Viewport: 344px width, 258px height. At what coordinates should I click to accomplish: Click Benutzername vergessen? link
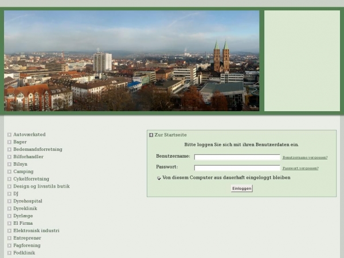pos(305,158)
